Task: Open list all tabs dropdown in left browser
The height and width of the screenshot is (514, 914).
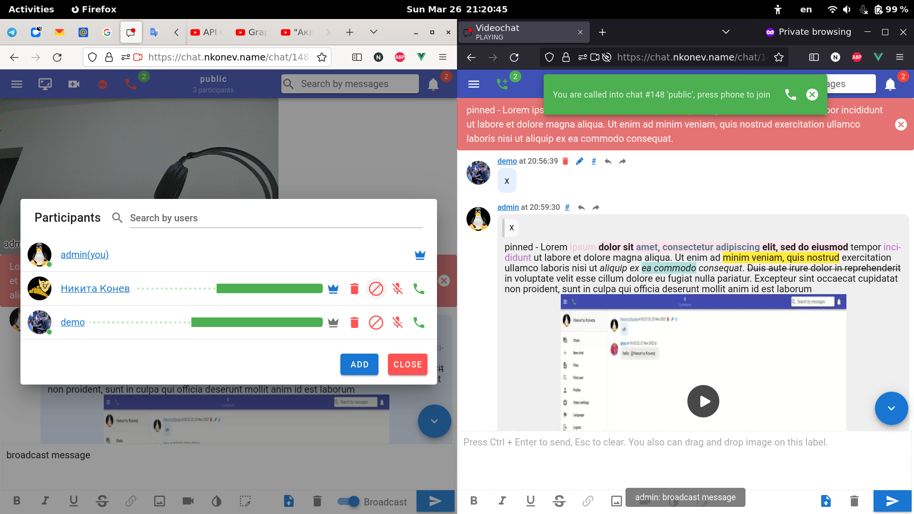Action: pyautogui.click(x=374, y=32)
